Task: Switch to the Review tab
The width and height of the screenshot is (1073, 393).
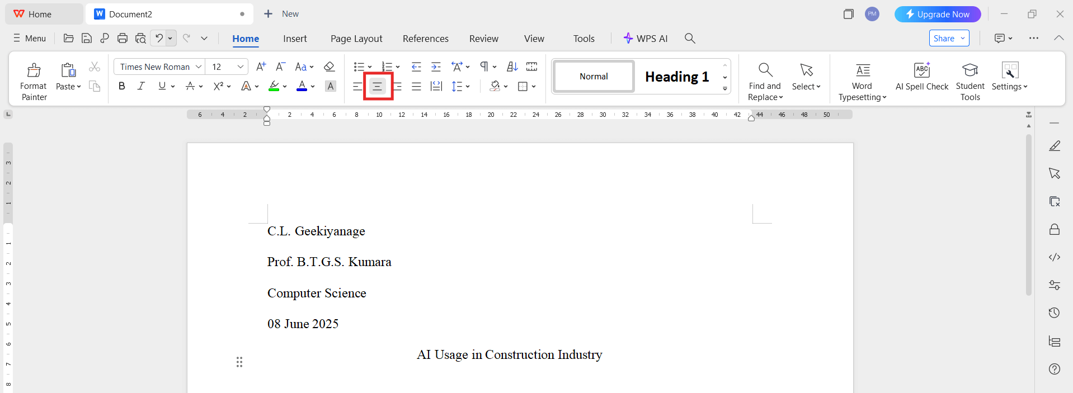Action: 484,39
